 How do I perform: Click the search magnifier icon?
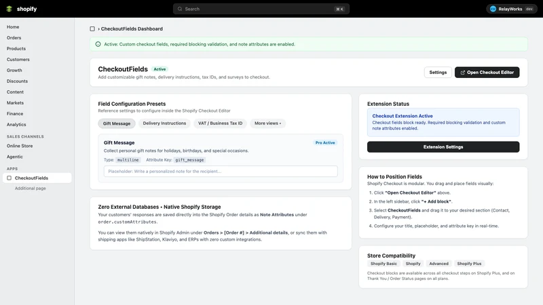[x=180, y=9]
